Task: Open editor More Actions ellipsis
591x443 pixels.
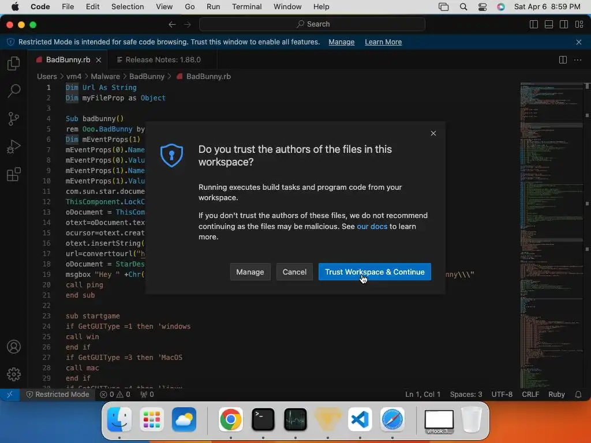Action: 577,60
